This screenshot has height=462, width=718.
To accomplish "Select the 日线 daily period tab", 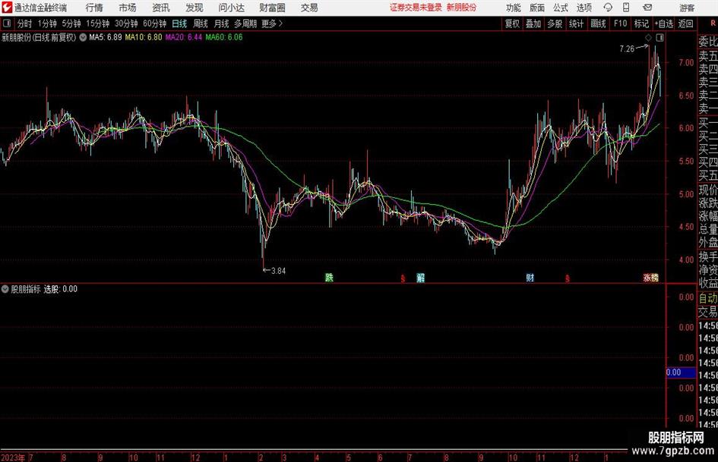I will click(x=179, y=24).
